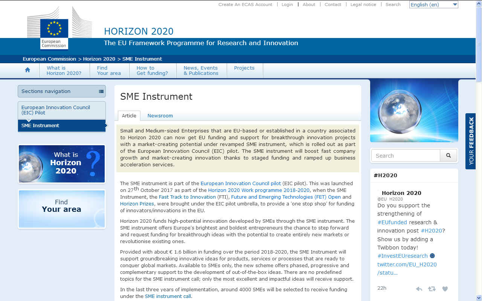
Task: Open the twitter.com/EU_H2020 link
Action: pyautogui.click(x=407, y=269)
